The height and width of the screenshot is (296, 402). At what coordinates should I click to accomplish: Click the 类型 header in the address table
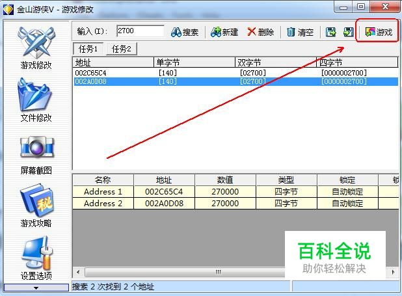click(x=286, y=180)
